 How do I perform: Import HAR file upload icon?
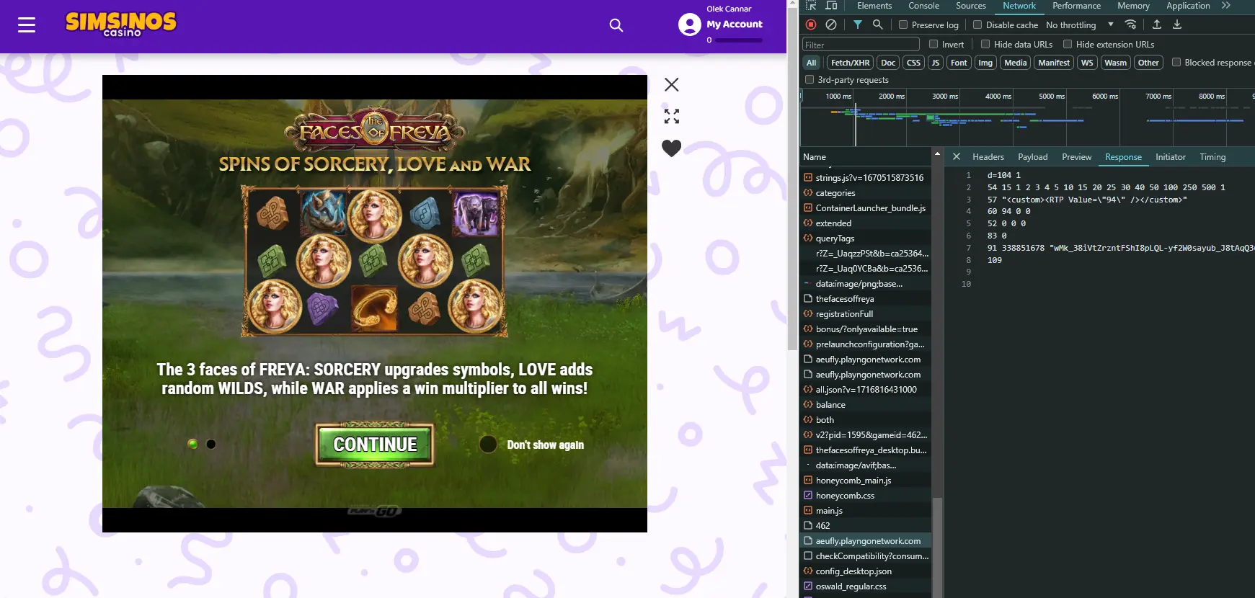[x=1156, y=24]
